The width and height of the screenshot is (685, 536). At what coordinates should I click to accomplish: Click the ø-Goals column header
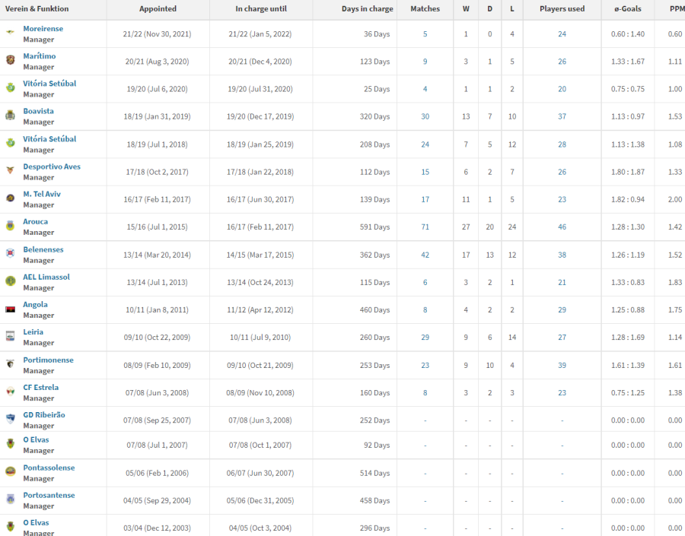click(x=628, y=8)
